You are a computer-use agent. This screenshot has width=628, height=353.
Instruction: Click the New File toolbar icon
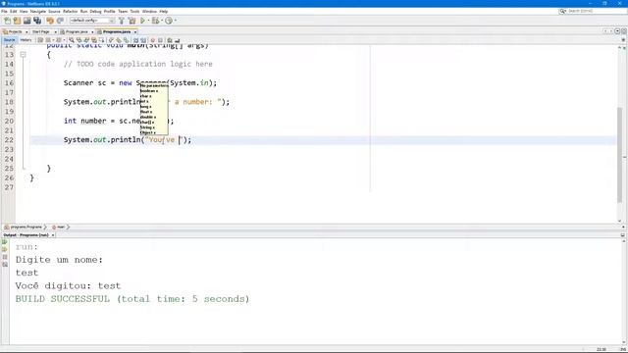[7, 21]
